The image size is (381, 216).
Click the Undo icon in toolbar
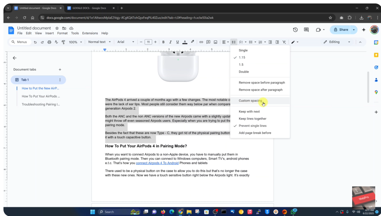pos(35,42)
